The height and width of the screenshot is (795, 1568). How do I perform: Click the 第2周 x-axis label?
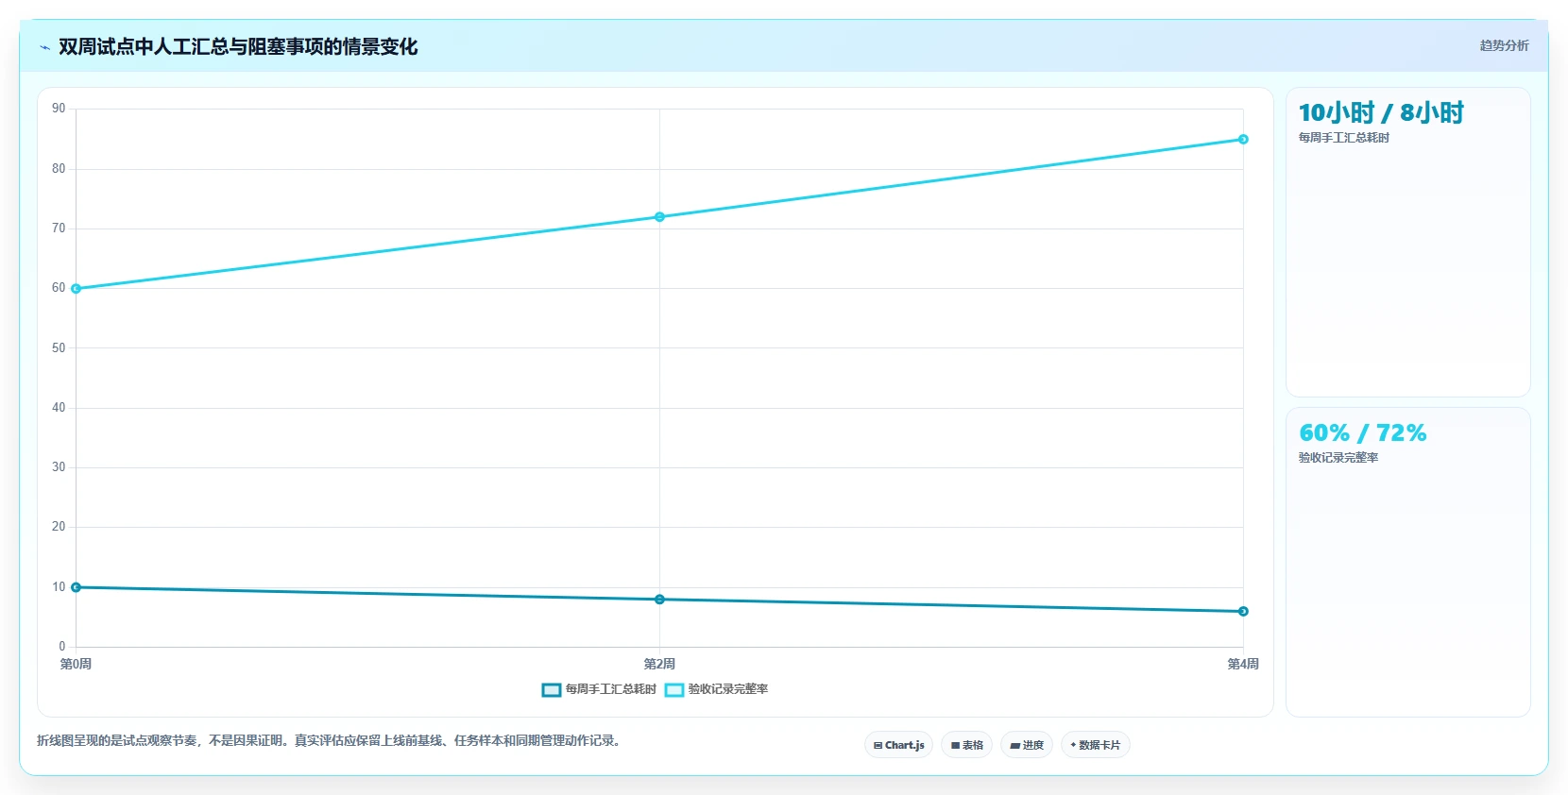click(659, 665)
